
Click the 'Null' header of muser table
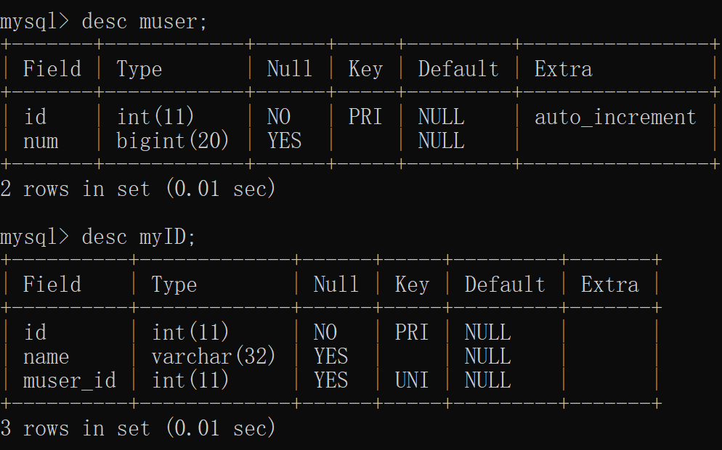(289, 70)
